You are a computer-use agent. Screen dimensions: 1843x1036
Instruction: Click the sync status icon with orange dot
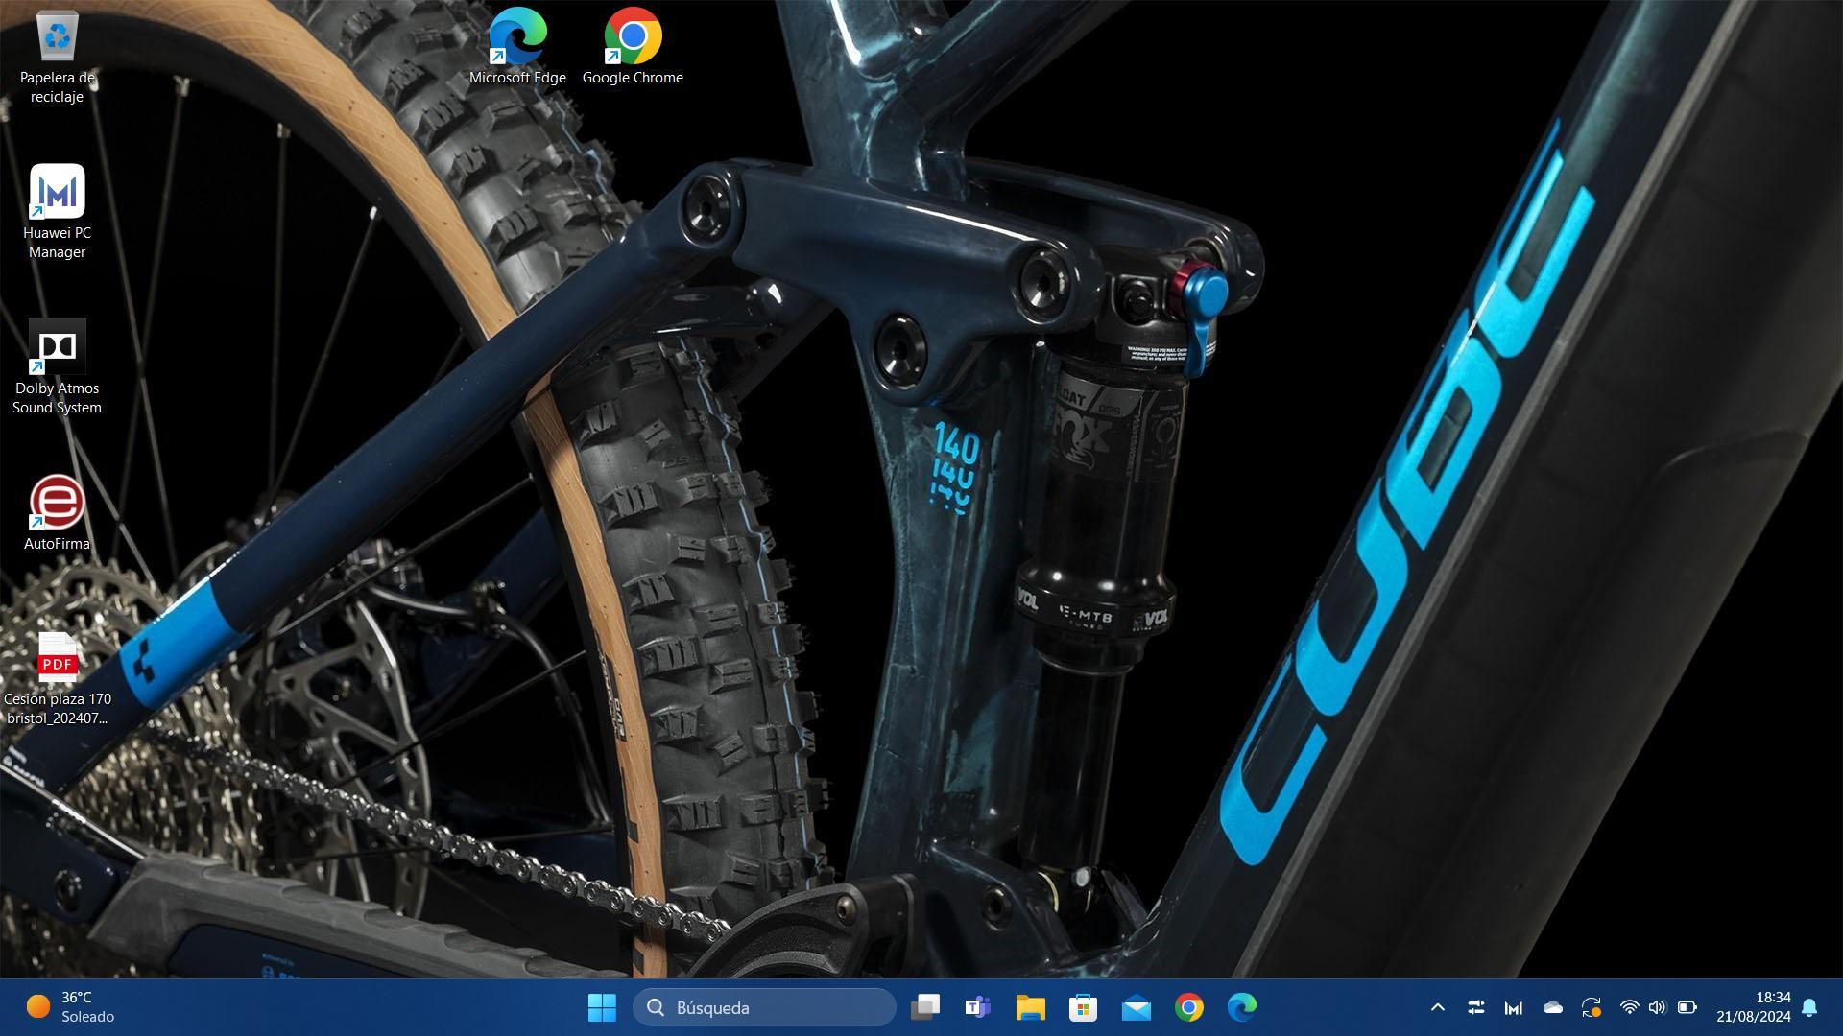coord(1591,1007)
